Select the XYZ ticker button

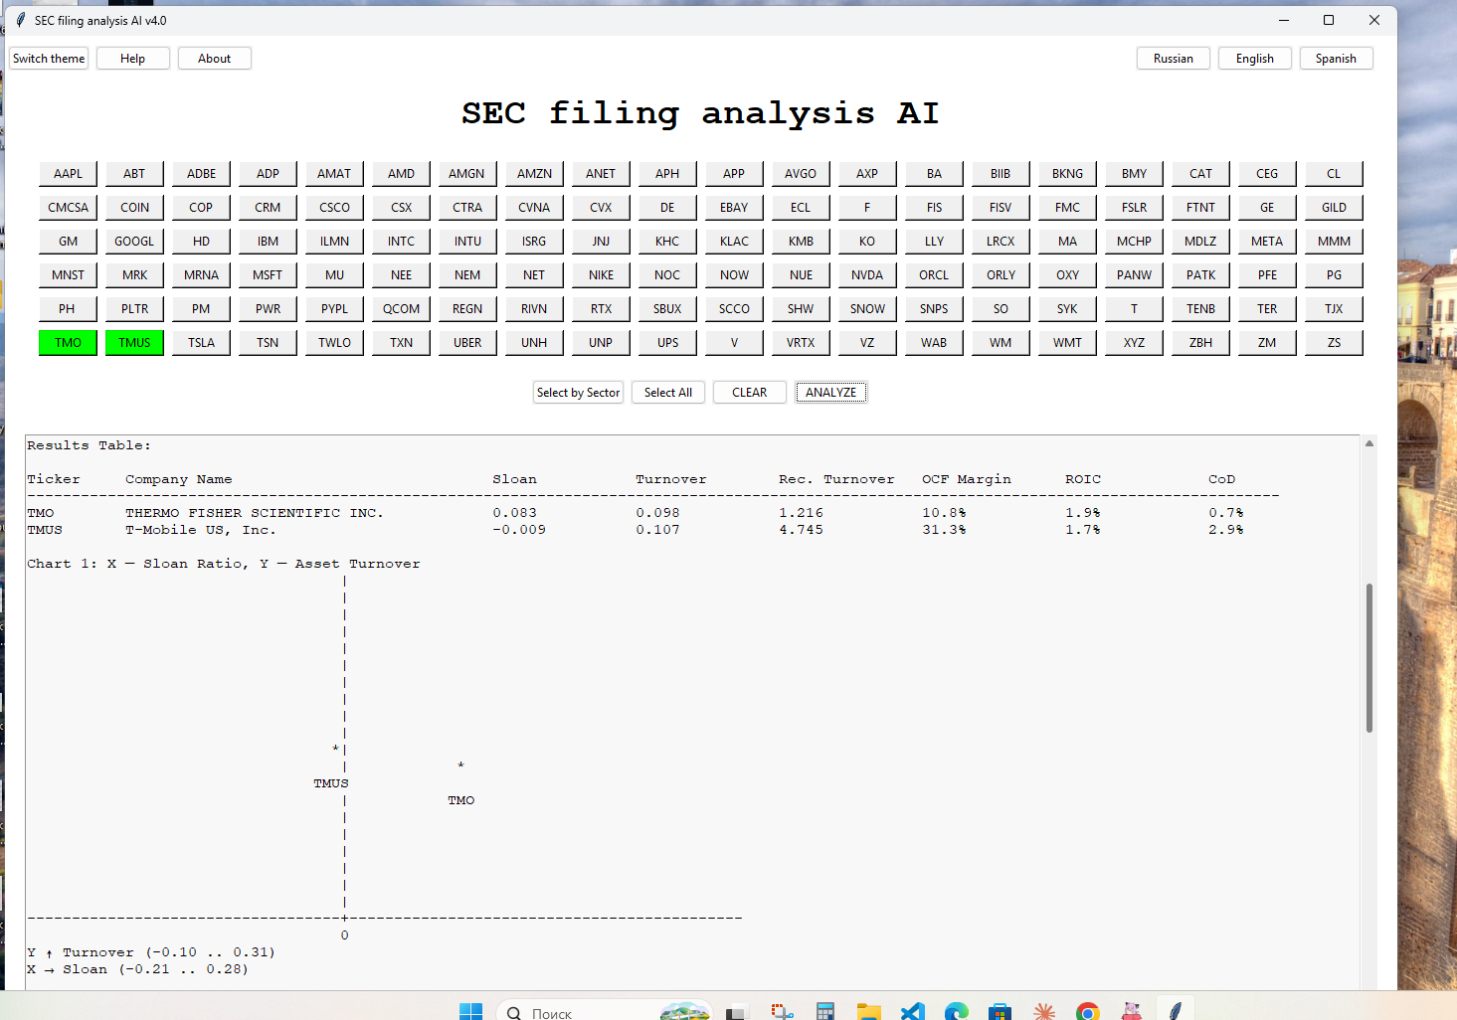(1134, 343)
